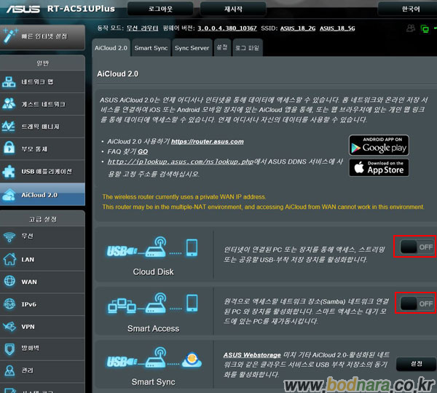This screenshot has height=393, width=437.
Task: Open the WAN globe icon
Action: [x=9, y=282]
